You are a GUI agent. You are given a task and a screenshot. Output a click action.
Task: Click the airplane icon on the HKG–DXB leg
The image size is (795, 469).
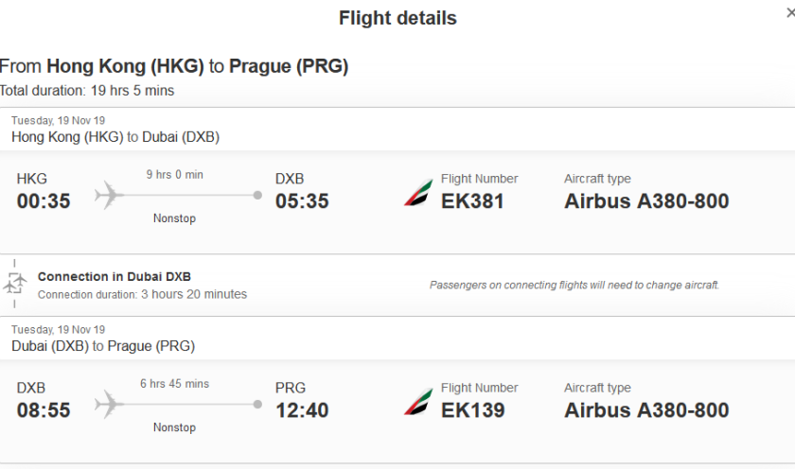110,196
